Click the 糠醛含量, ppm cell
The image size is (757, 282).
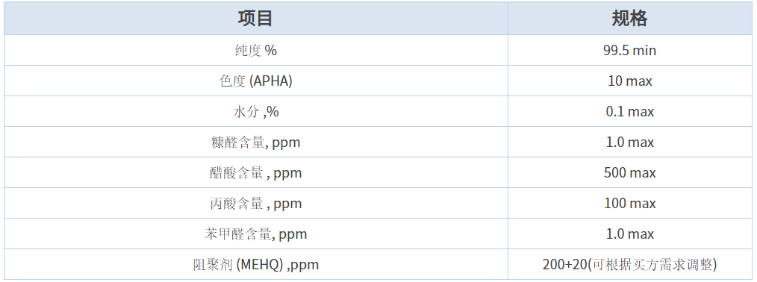pyautogui.click(x=256, y=142)
